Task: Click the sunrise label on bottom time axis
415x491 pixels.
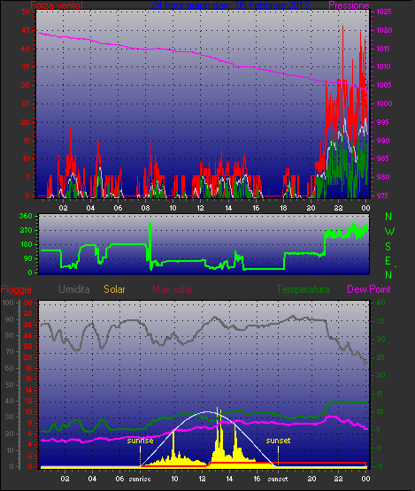Action: coord(140,479)
